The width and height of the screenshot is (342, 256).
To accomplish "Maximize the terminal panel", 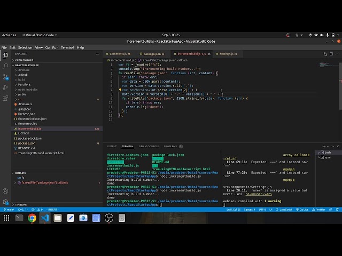I will pos(333,146).
